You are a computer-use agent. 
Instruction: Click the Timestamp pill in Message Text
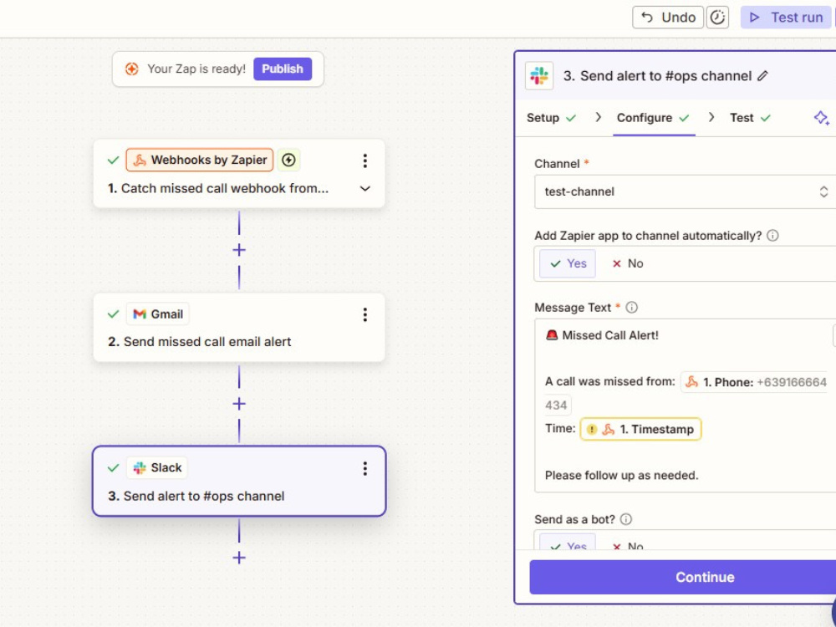coord(641,429)
